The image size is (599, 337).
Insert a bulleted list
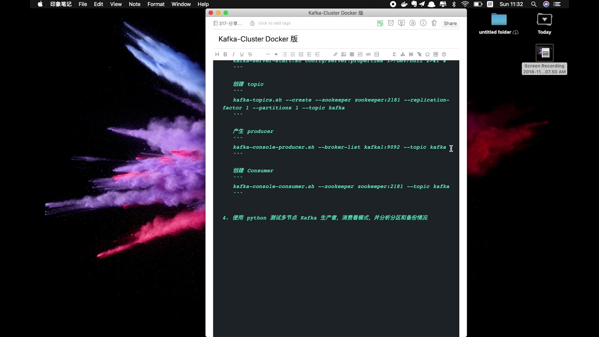point(285,54)
